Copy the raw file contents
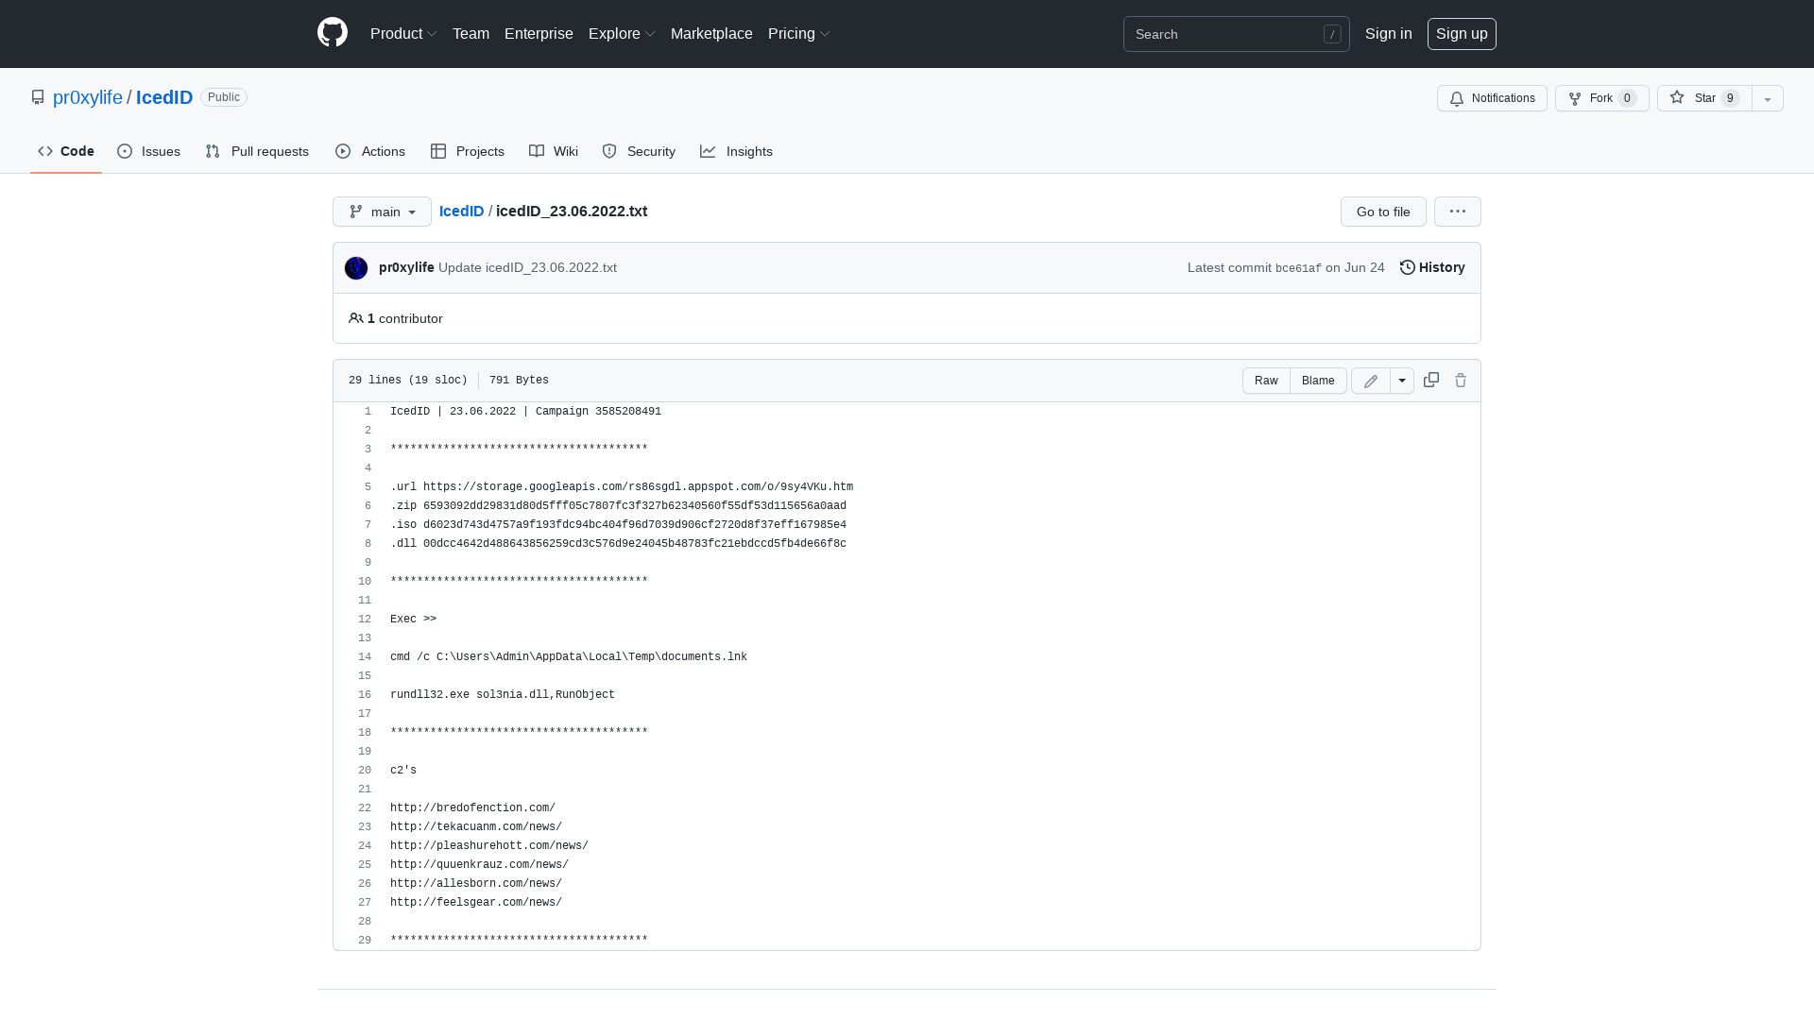This screenshot has width=1814, height=1020. [x=1430, y=380]
